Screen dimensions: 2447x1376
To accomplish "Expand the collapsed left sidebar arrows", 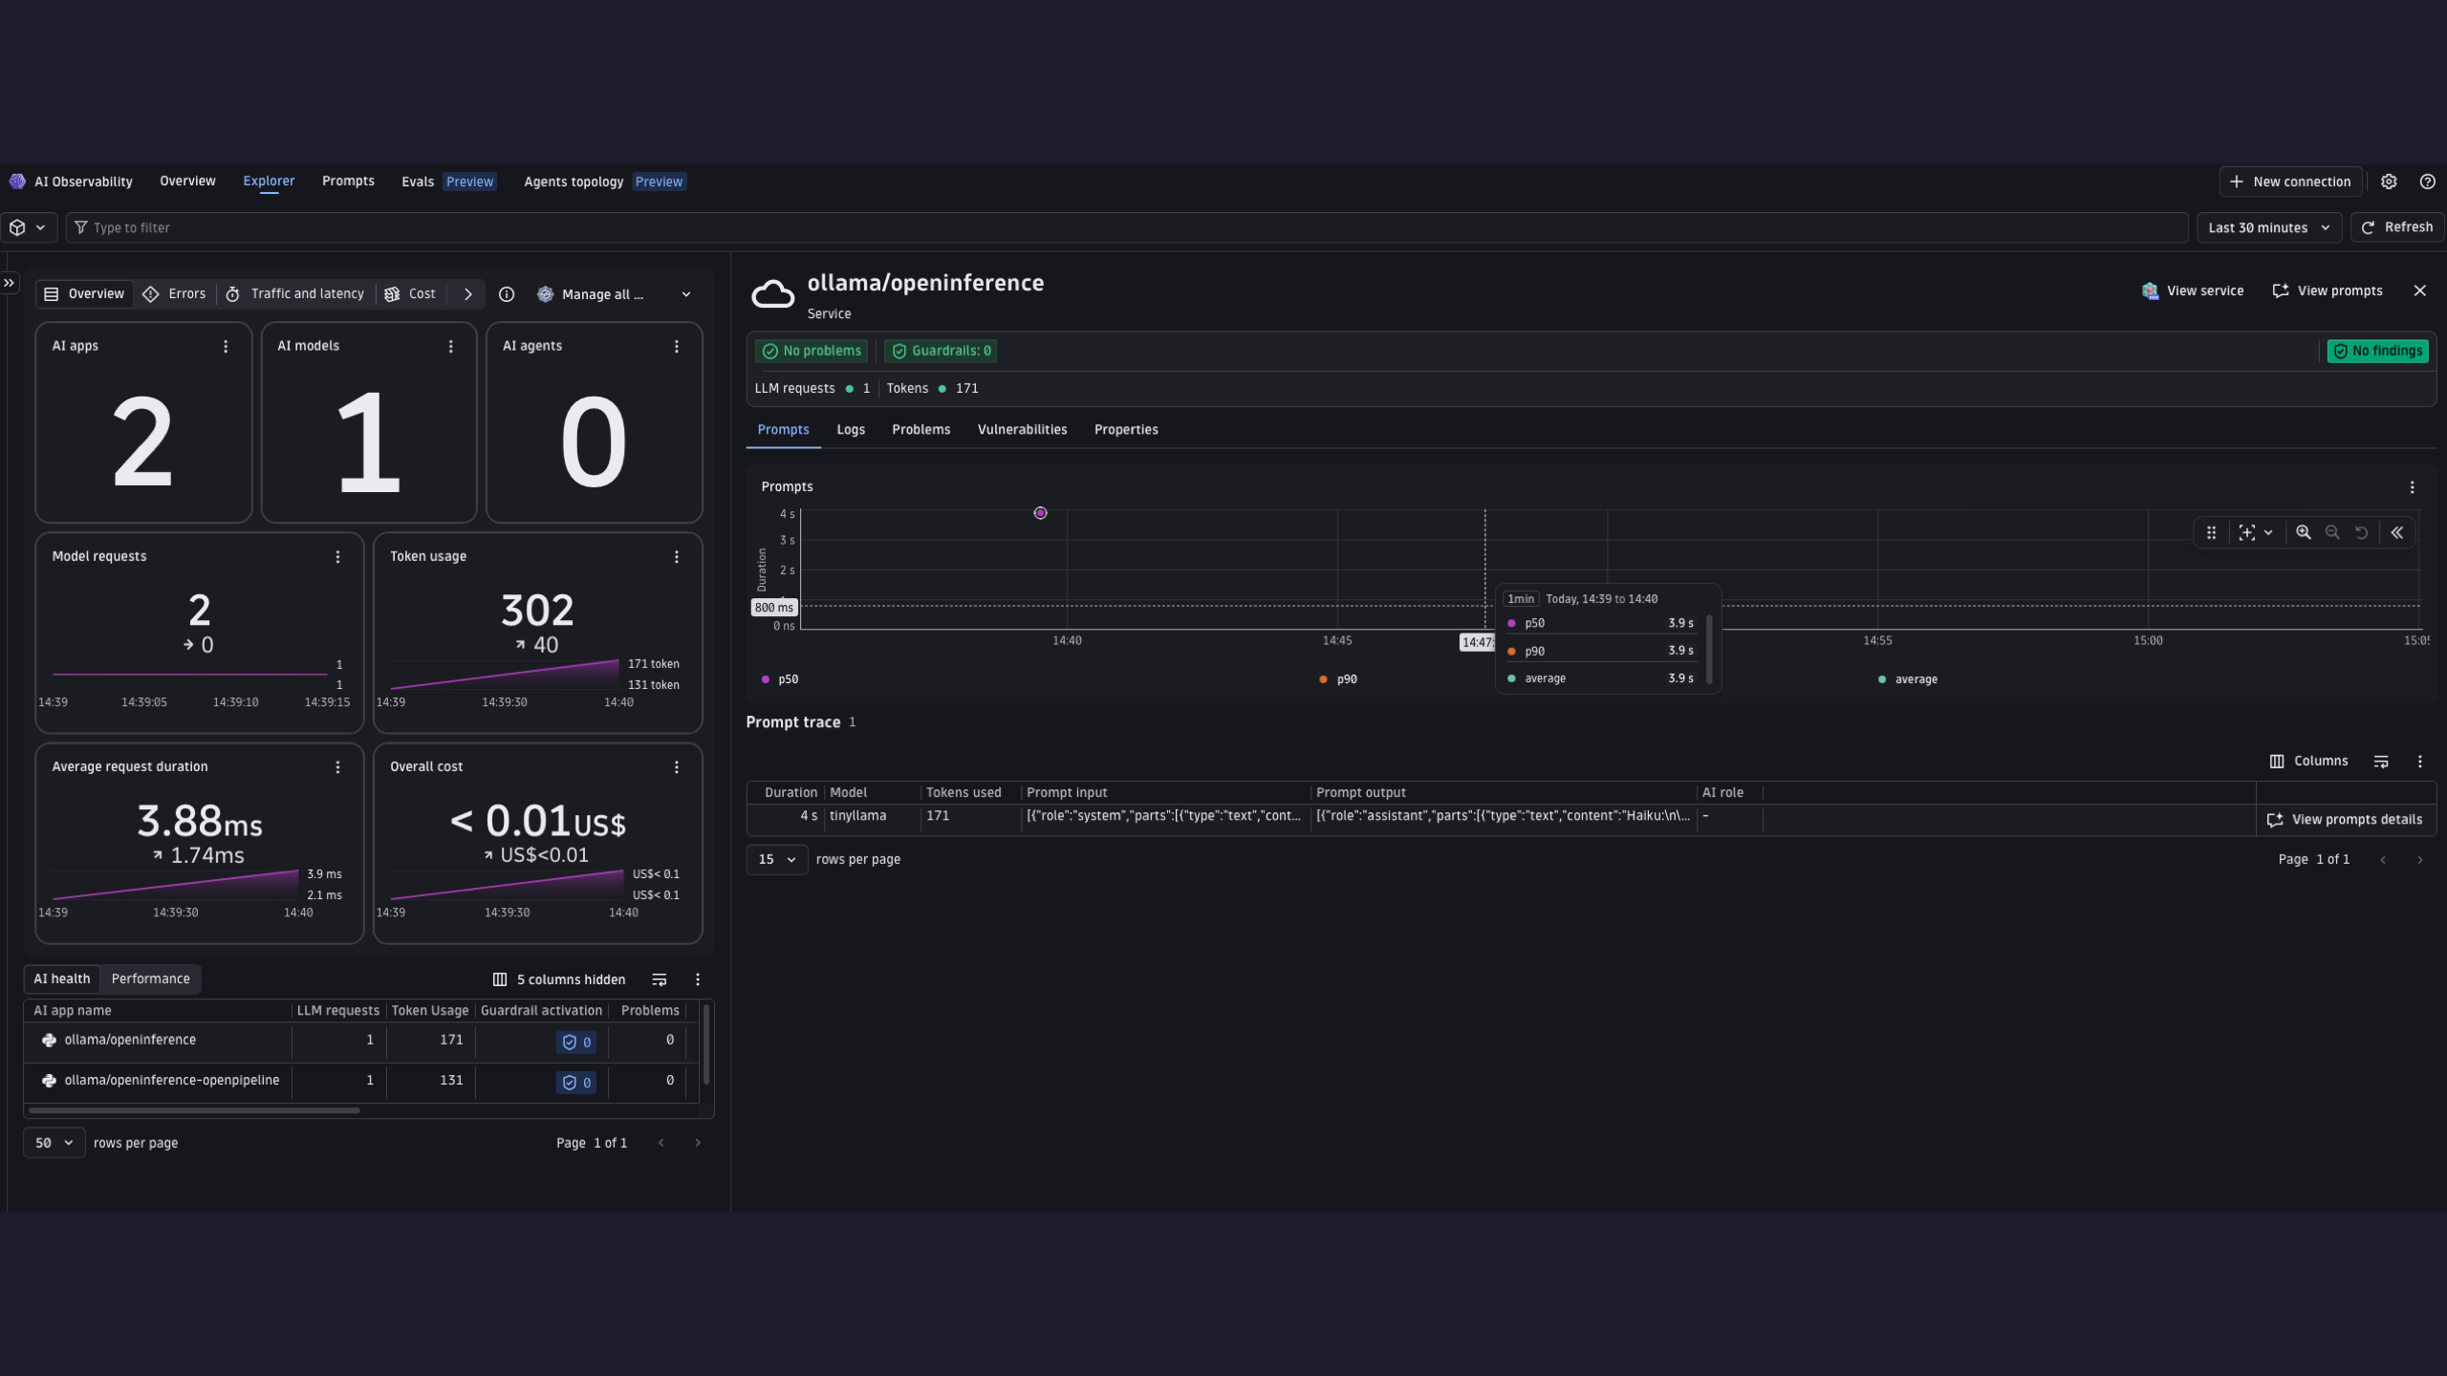I will [x=10, y=283].
